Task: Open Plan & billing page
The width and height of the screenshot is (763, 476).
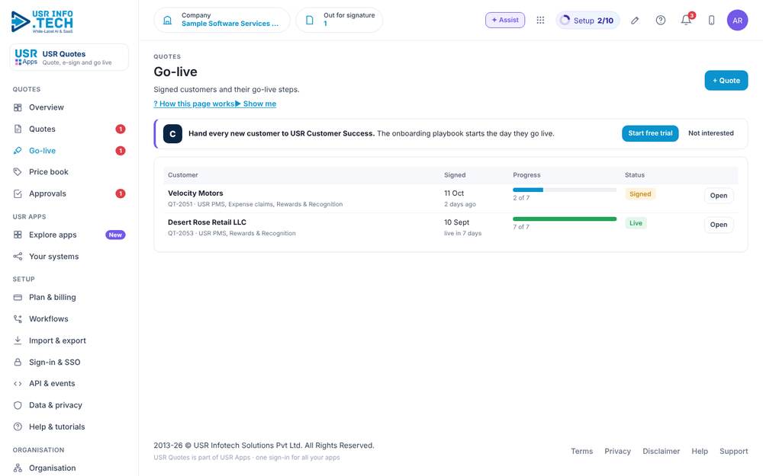Action: click(x=69, y=297)
